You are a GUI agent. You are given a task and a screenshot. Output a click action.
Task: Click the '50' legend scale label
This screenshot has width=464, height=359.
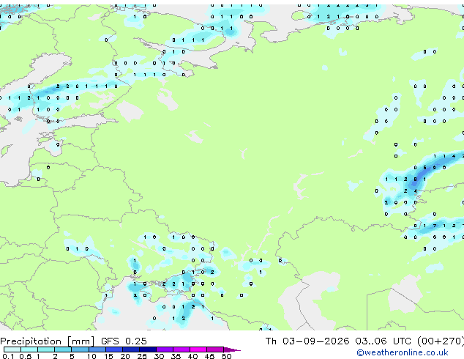click(226, 356)
